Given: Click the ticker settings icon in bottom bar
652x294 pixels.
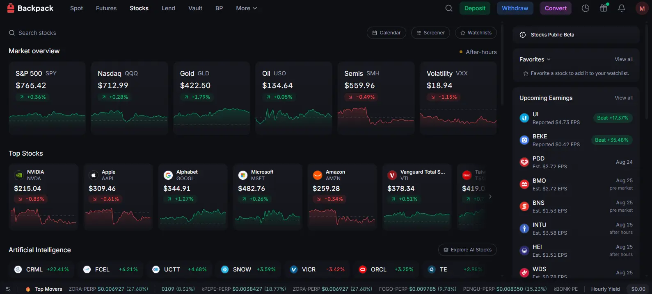Looking at the screenshot, I should [x=8, y=289].
